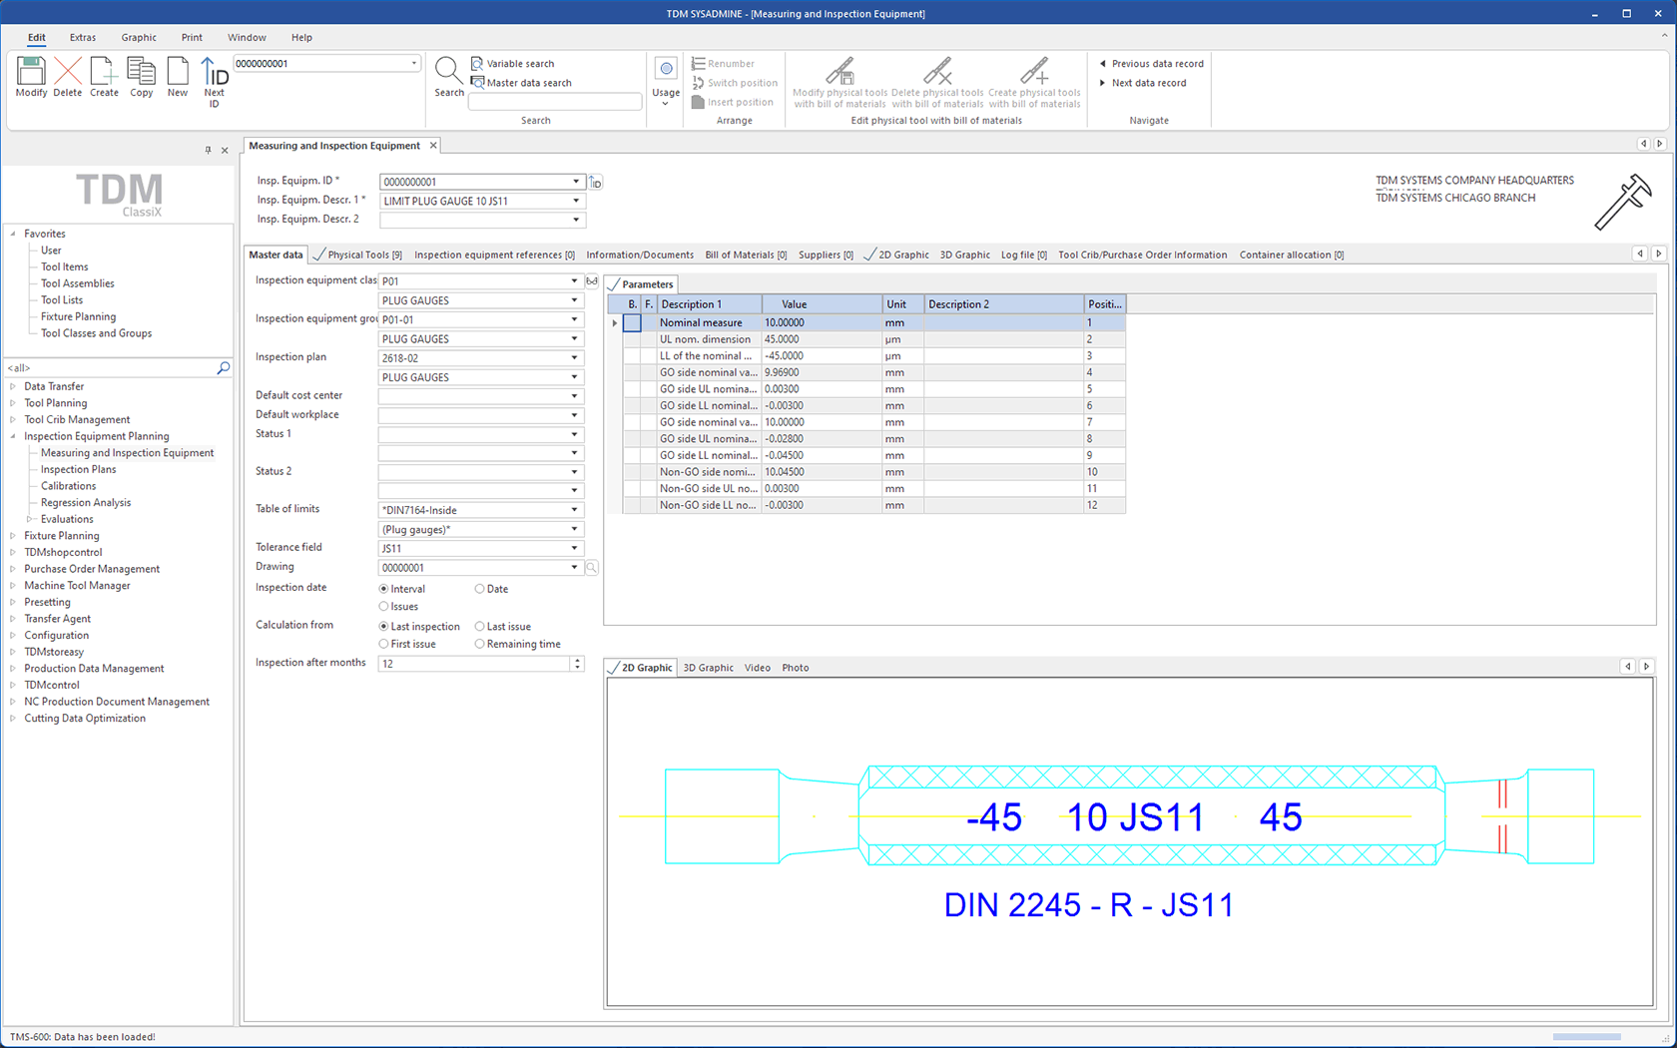Open the Tolerance field JS11 dropdown
The width and height of the screenshot is (1677, 1048).
pyautogui.click(x=575, y=548)
